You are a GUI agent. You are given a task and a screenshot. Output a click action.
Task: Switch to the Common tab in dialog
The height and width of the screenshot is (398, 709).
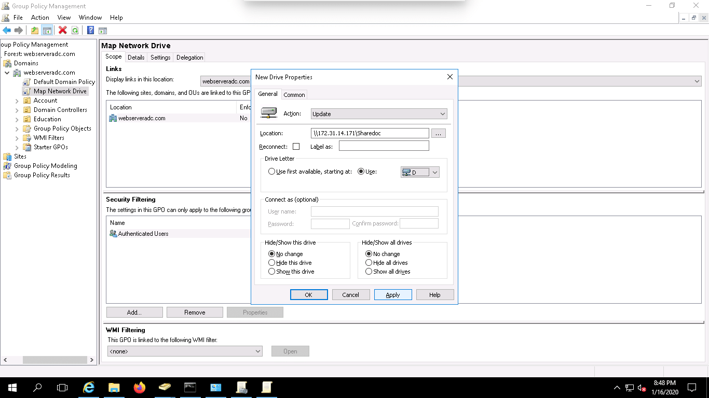click(x=294, y=95)
